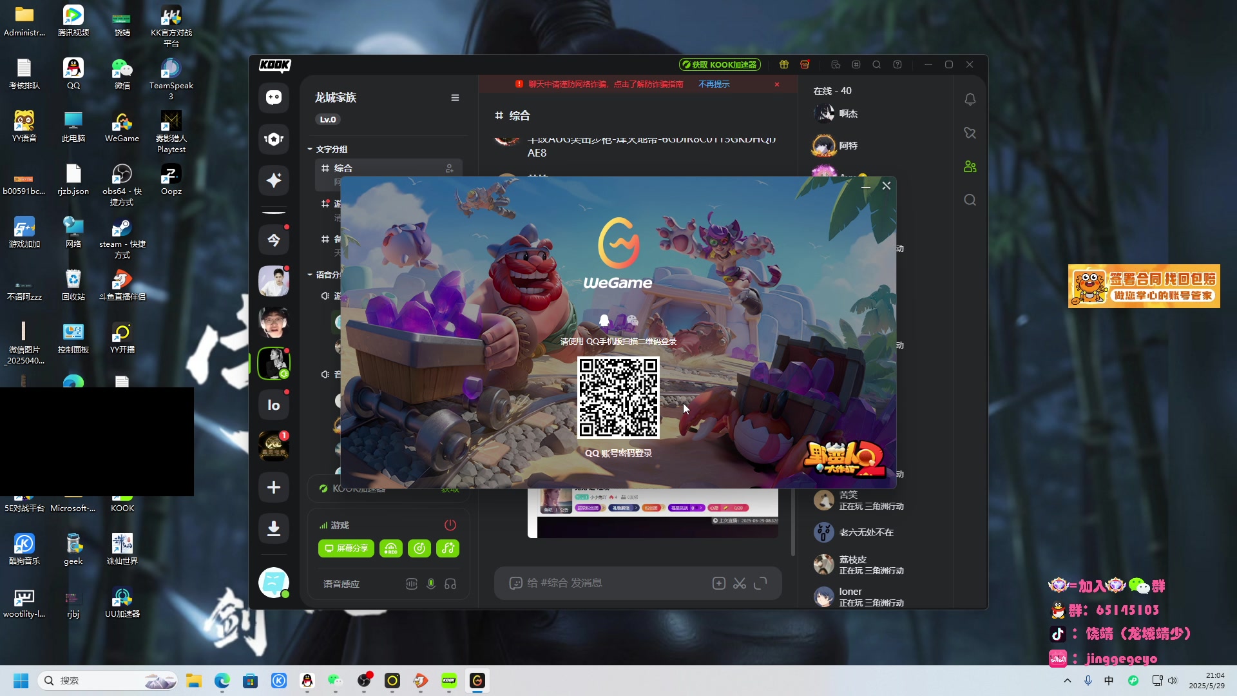1237x696 pixels.
Task: Open the anti-fraud guide warning text
Action: (606, 84)
